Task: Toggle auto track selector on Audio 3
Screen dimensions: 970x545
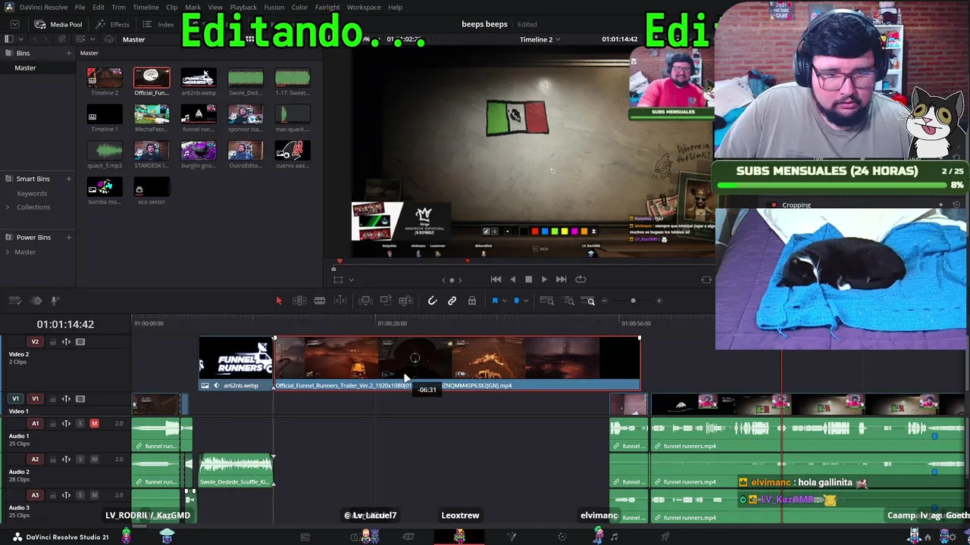Action: (66, 495)
